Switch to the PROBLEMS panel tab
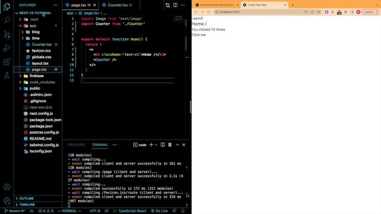381x214 pixels. (x=77, y=144)
